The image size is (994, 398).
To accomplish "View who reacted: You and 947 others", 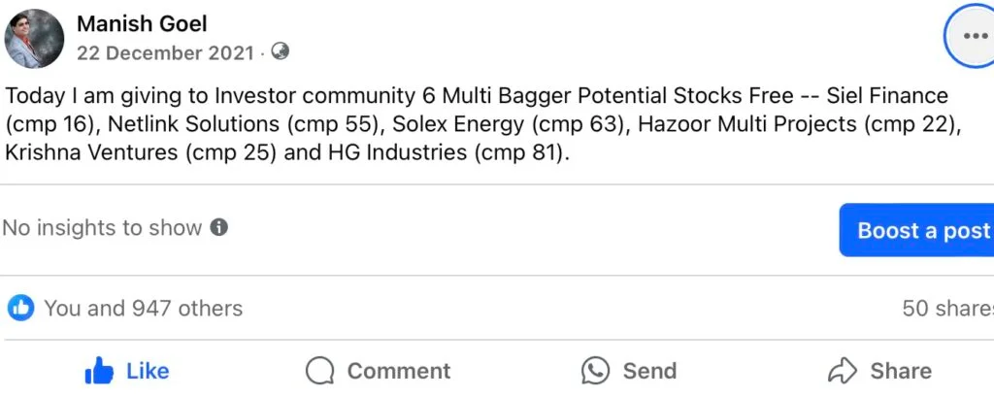I will click(143, 309).
